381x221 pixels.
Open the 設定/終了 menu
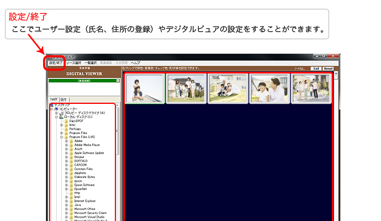pyautogui.click(x=55, y=63)
